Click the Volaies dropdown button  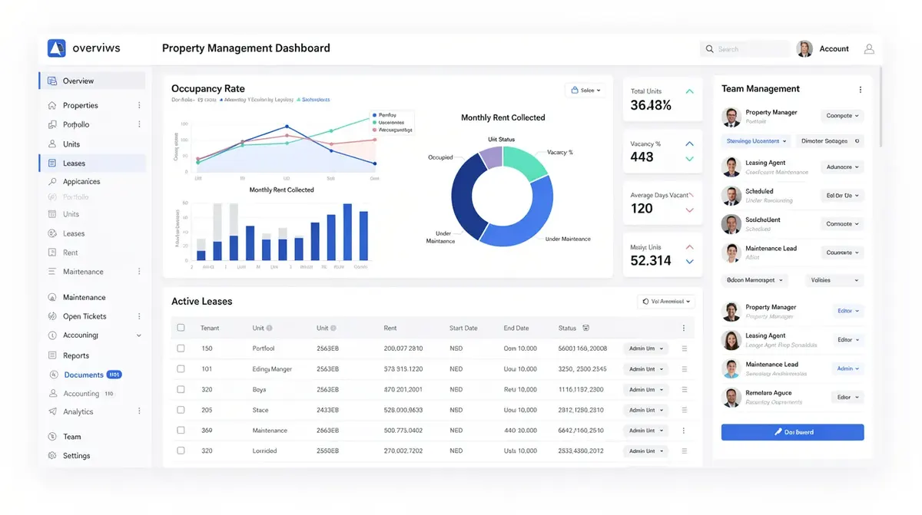coord(834,280)
